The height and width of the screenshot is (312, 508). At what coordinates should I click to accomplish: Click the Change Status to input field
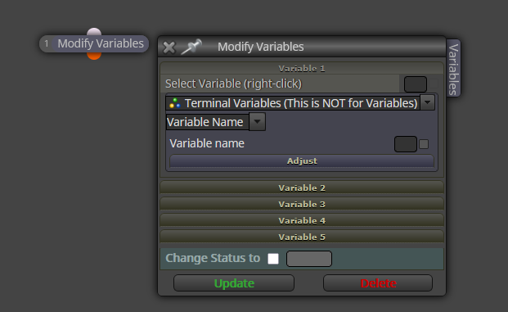tap(309, 259)
